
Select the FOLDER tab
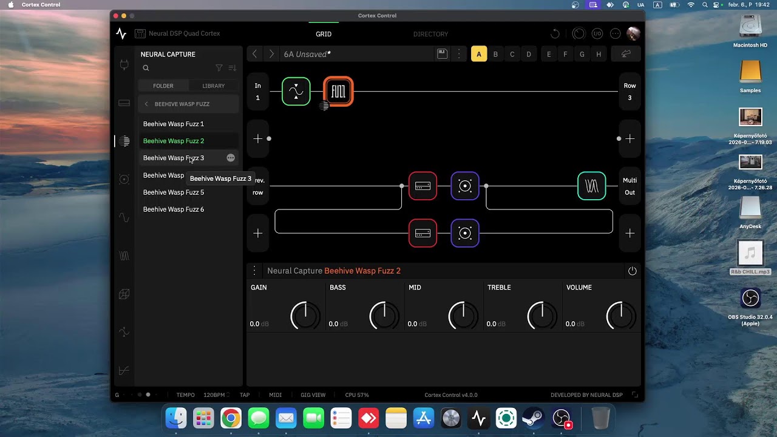click(x=163, y=86)
